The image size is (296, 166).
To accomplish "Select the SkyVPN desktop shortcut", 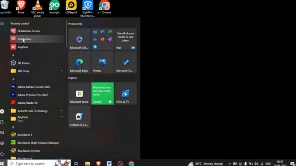I will tap(87, 8).
